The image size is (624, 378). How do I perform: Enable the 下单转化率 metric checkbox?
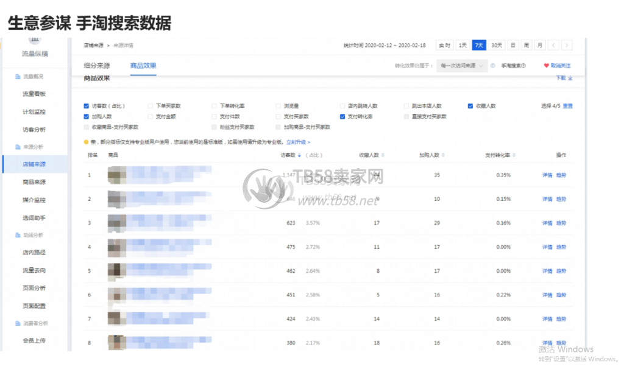pyautogui.click(x=214, y=106)
